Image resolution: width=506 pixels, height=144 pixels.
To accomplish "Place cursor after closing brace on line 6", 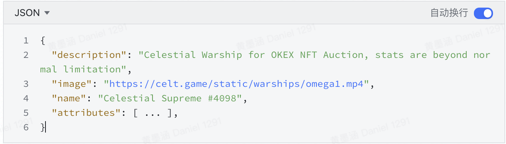I will [45, 127].
